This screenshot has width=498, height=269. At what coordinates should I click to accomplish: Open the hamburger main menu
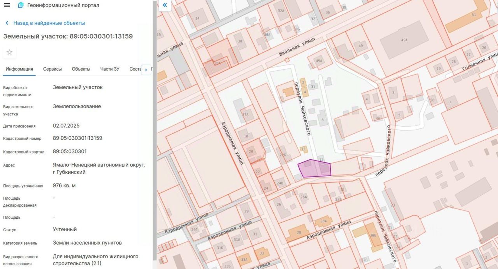(7, 5)
